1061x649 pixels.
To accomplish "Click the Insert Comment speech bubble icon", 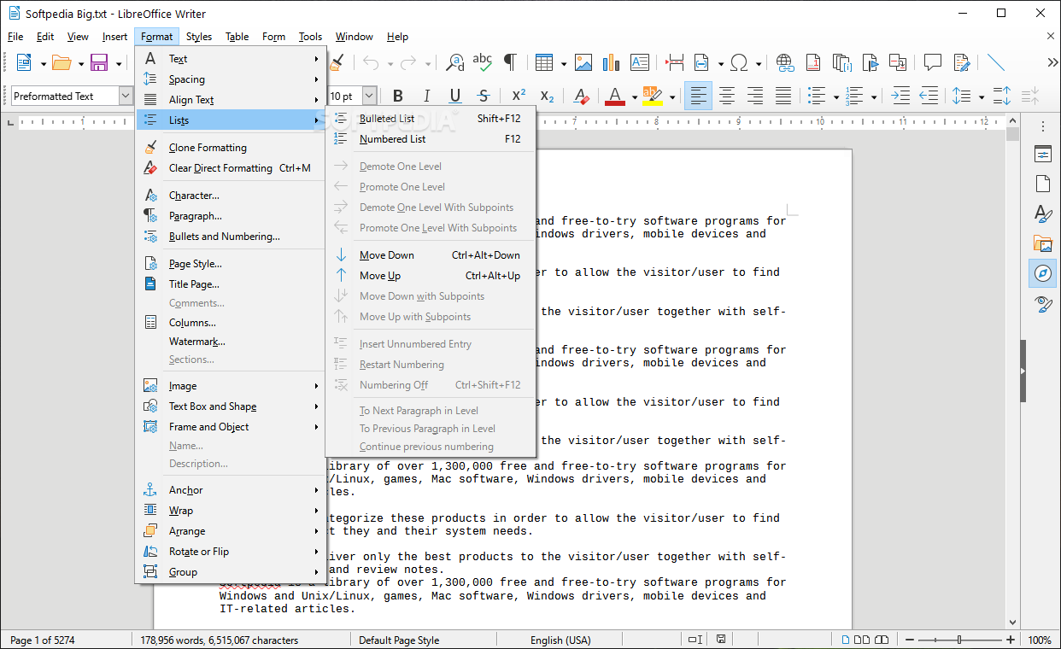I will [933, 62].
